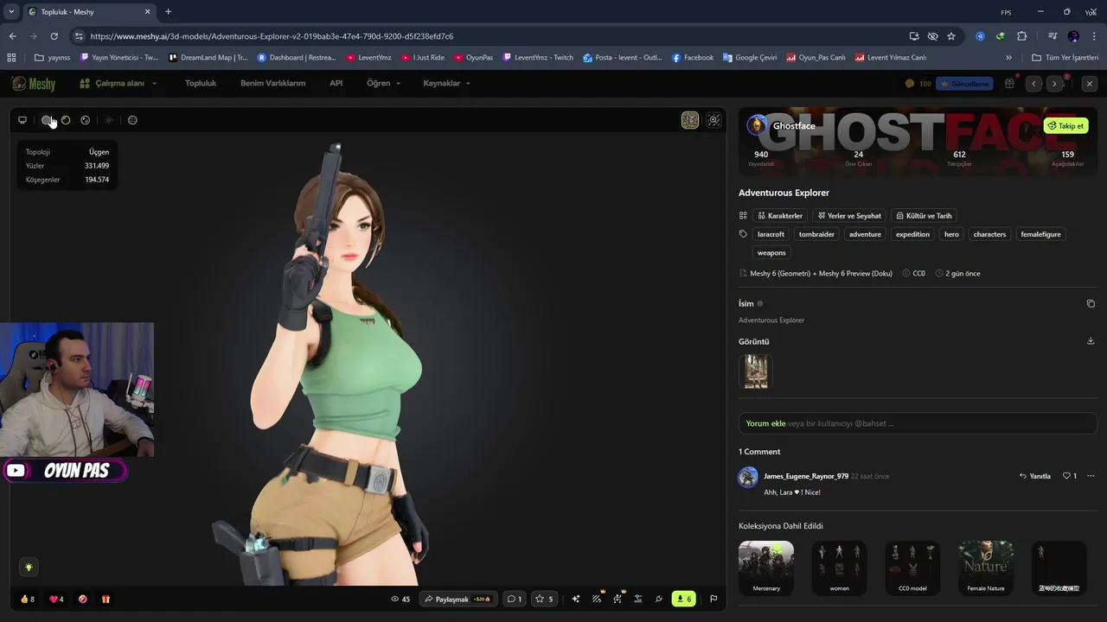The image size is (1107, 622).
Task: Open Benim Varlıklarım in the nav
Action: 272,83
